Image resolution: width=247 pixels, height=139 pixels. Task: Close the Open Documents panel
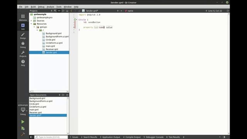[x=67, y=95]
